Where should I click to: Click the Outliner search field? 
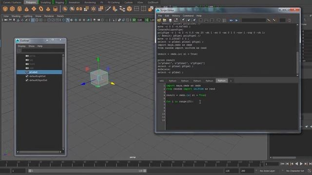click(43, 51)
